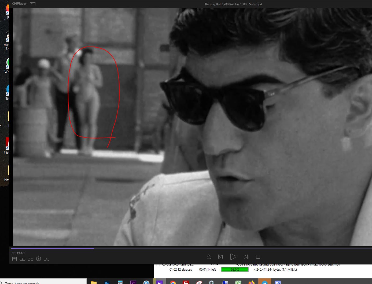Open Premiere Pro from the taskbar
The height and width of the screenshot is (284, 372).
click(x=133, y=282)
